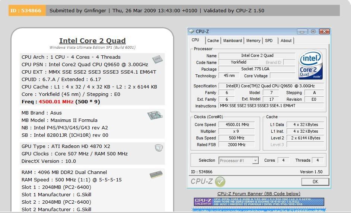Click the 'MB Model : Maximus II Formula' line

click(60, 120)
